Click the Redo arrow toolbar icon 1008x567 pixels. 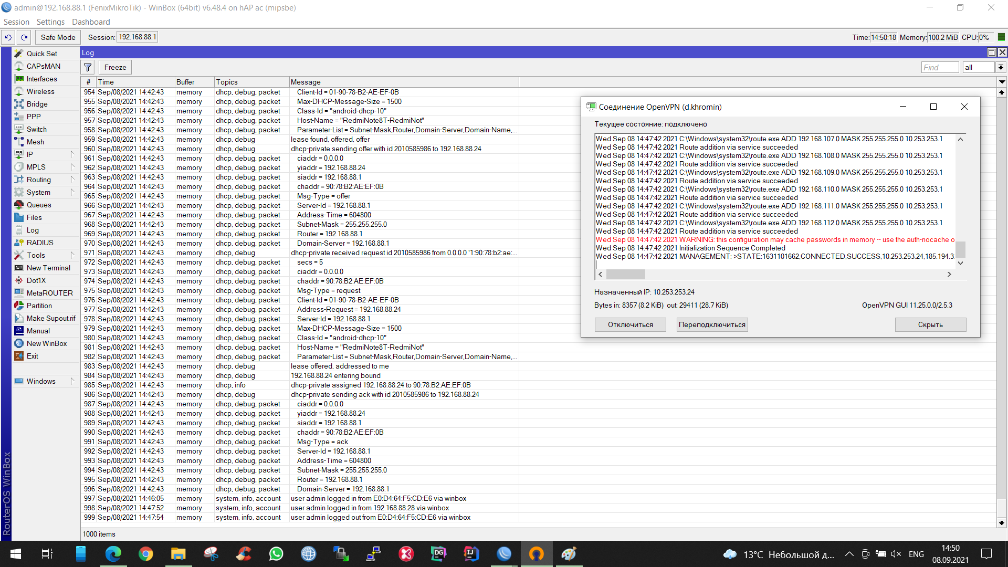pyautogui.click(x=24, y=37)
